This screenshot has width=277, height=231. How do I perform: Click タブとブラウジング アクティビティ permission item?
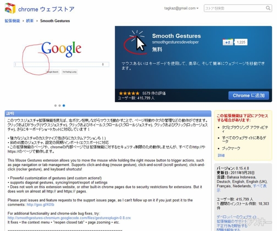tap(245, 129)
